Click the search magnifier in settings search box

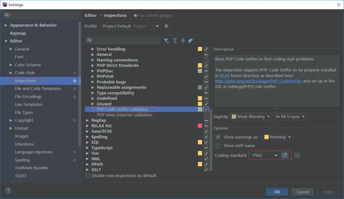(x=7, y=15)
